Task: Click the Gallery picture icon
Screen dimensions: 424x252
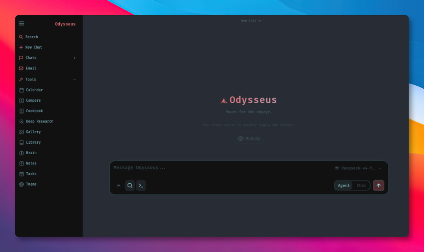Action: tap(22, 132)
